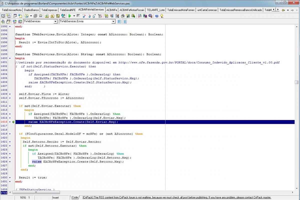This screenshot has width=300, height=200.
Task: Click the first toolbar icon showing a monitor
Action: [x=3, y=16]
